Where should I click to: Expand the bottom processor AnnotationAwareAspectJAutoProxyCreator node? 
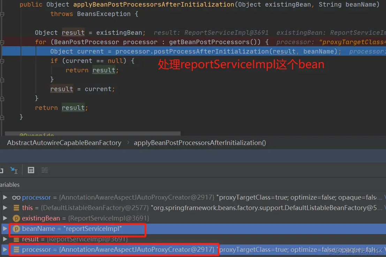(x=5, y=250)
